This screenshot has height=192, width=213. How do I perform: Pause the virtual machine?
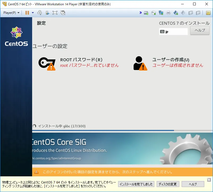pyautogui.click(x=27, y=13)
